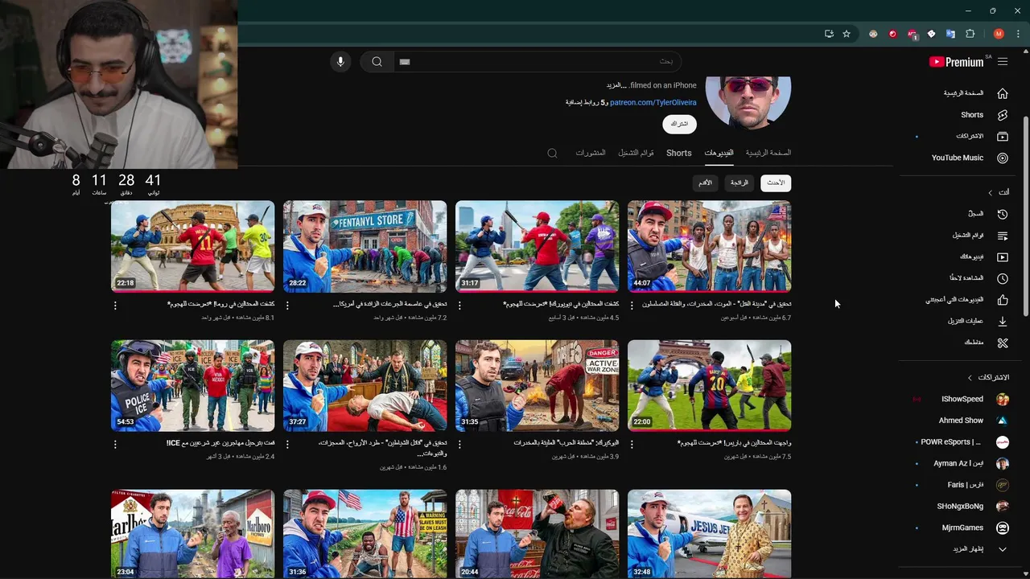Open the YouTube sidebar hamburger menu
Image resolution: width=1030 pixels, height=579 pixels.
tap(1003, 62)
